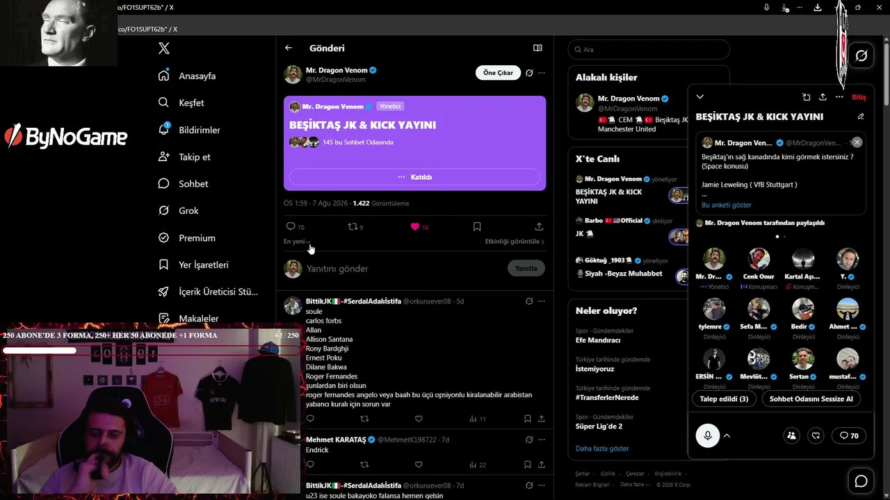The height and width of the screenshot is (500, 890).
Task: Open more options on Mehmet KARATAŞ's reply
Action: [x=542, y=440]
